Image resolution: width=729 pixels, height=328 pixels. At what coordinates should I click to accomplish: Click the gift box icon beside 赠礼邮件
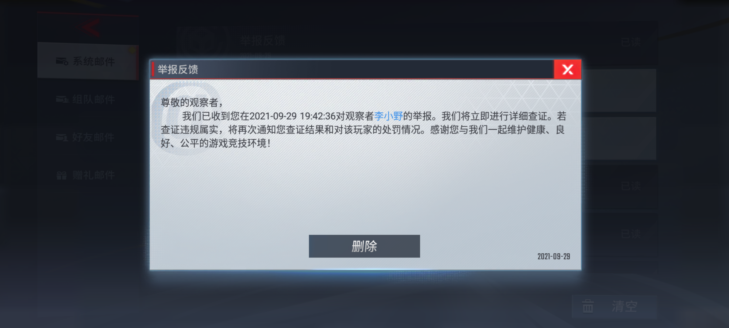click(x=62, y=175)
